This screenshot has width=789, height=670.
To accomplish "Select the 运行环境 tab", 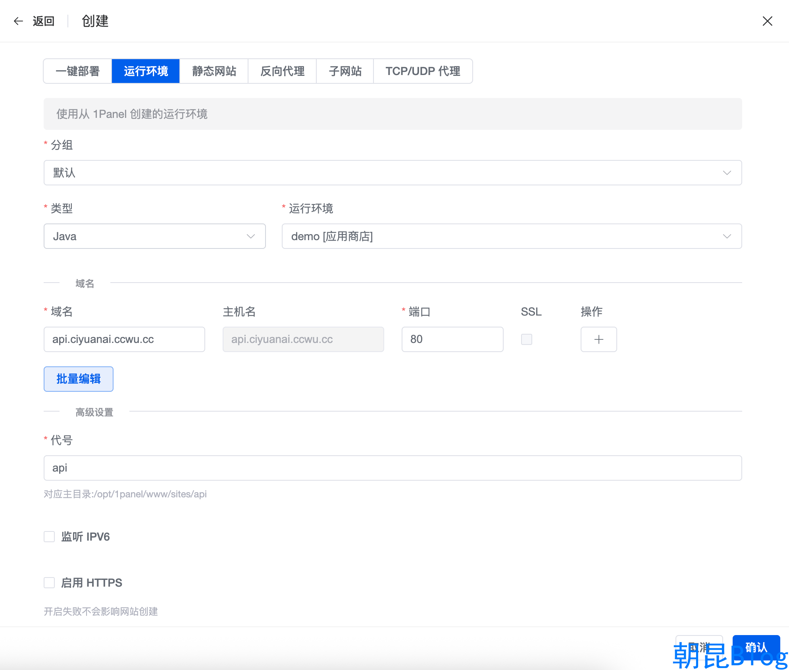I will tap(146, 71).
